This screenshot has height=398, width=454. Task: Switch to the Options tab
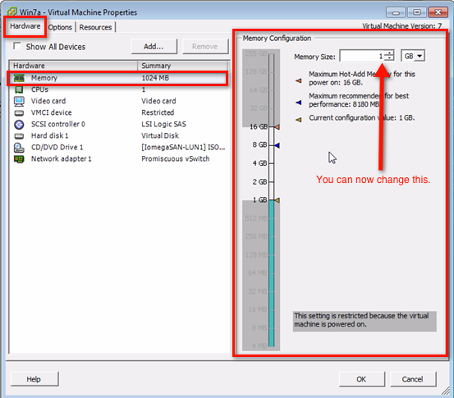point(60,27)
